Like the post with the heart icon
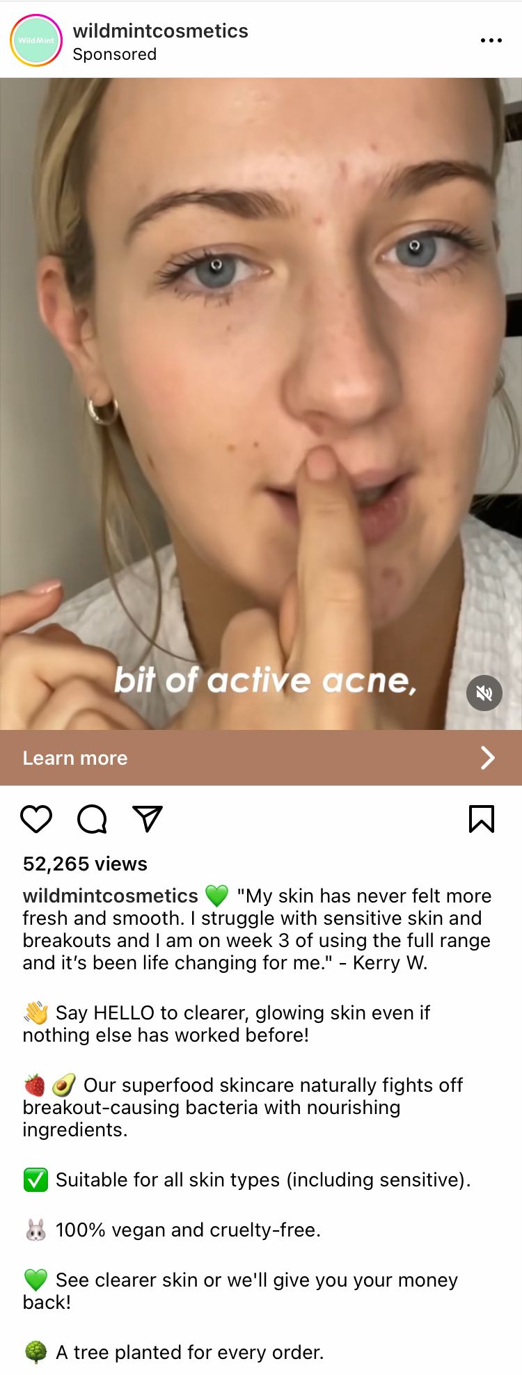The width and height of the screenshot is (522, 1375). 36,819
